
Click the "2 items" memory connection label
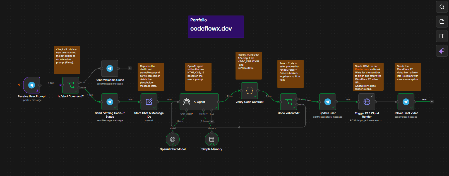[205, 122]
